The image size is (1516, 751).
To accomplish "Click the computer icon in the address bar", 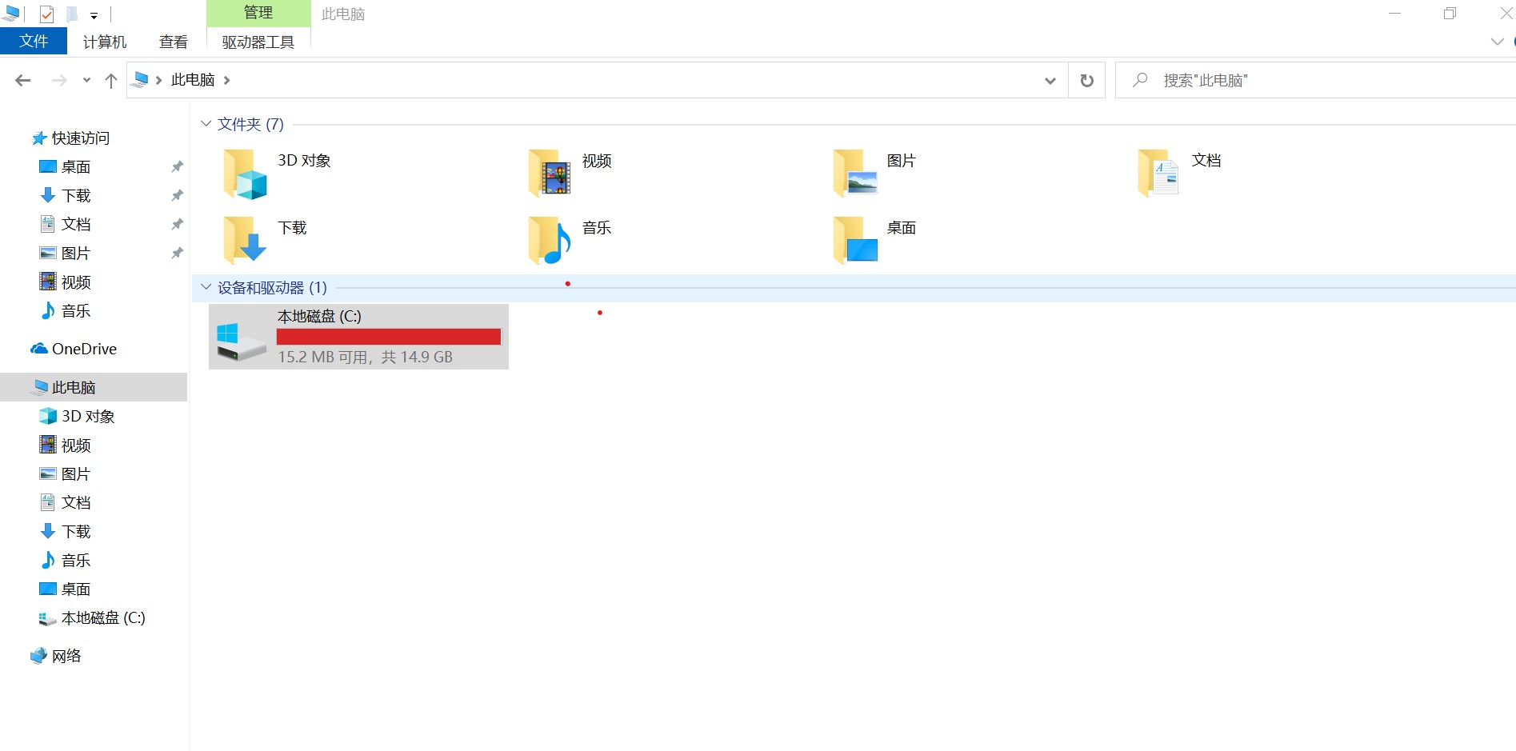I will [141, 79].
